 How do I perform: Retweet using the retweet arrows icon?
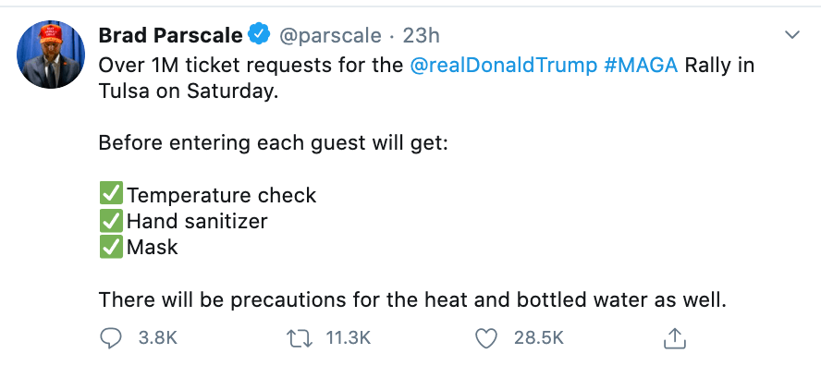coord(300,338)
